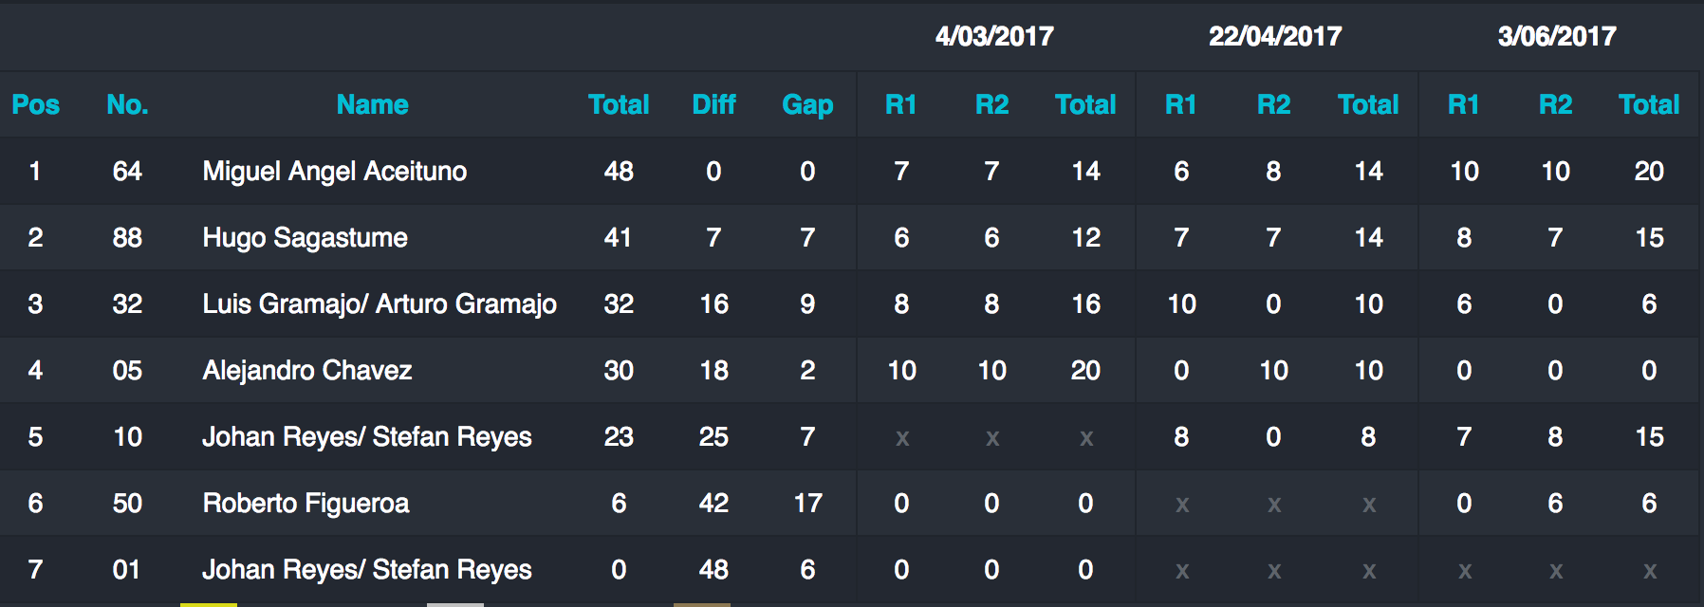Select the 3/06/2017 date heading

(1556, 36)
